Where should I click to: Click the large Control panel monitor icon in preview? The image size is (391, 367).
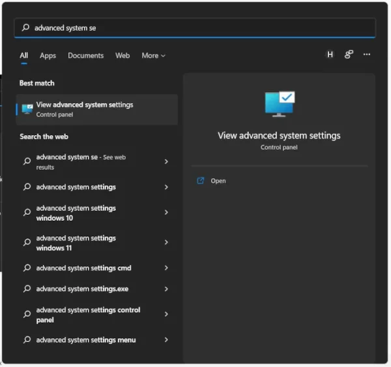click(280, 104)
